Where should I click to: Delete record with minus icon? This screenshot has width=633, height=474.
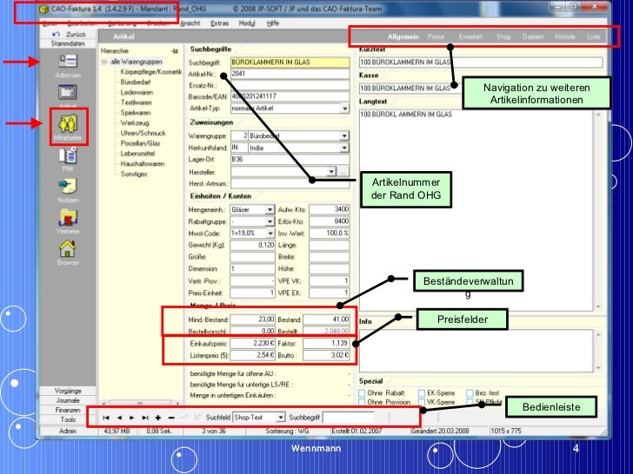[x=171, y=418]
